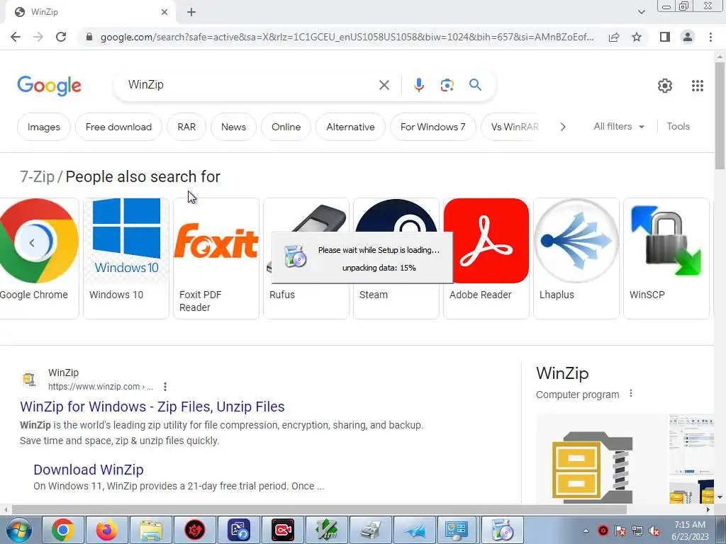Click the WinZip knowledge panel logo image
Image resolution: width=726 pixels, height=544 pixels.
[592, 467]
